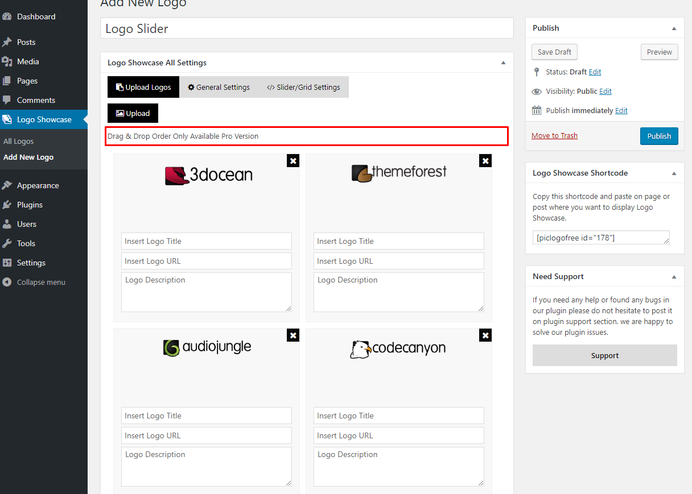This screenshot has width=692, height=494.
Task: Focus codecanyon Insert Logo Title field
Action: point(399,416)
